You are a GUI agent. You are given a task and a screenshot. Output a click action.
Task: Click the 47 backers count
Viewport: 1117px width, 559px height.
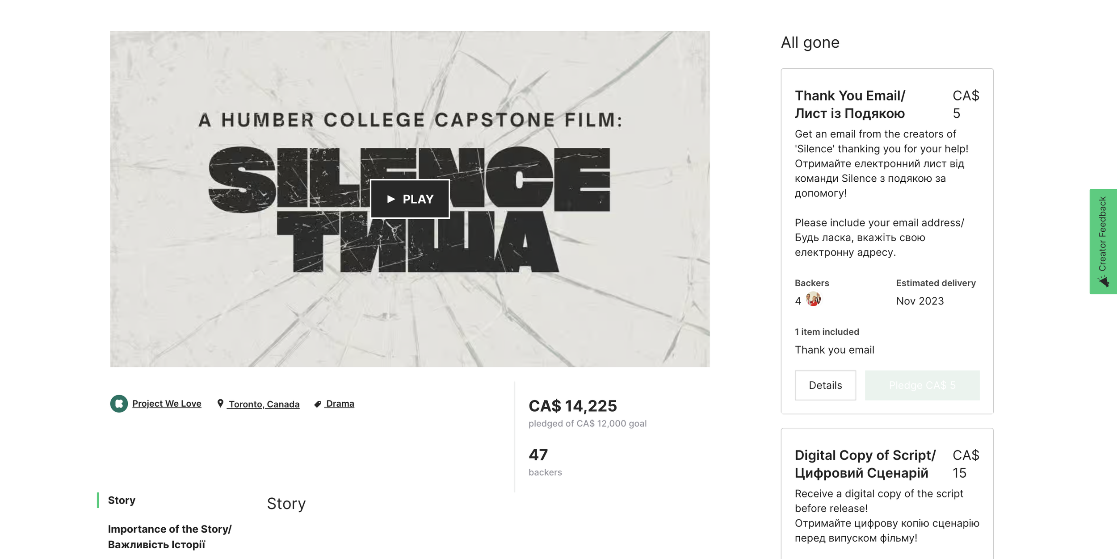click(x=538, y=455)
